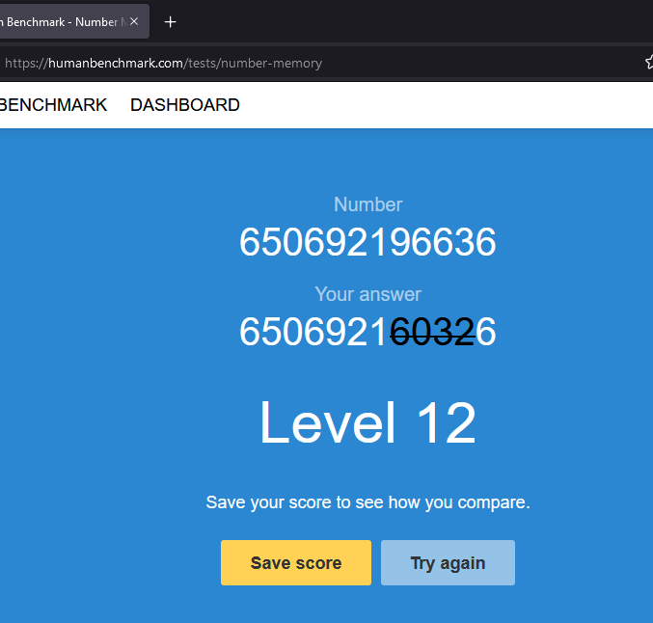Hit Try again to restart the test

(448, 563)
